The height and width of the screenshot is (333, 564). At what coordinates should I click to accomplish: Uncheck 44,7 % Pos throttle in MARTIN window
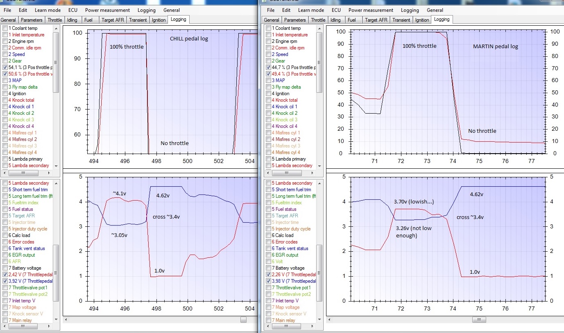[269, 67]
